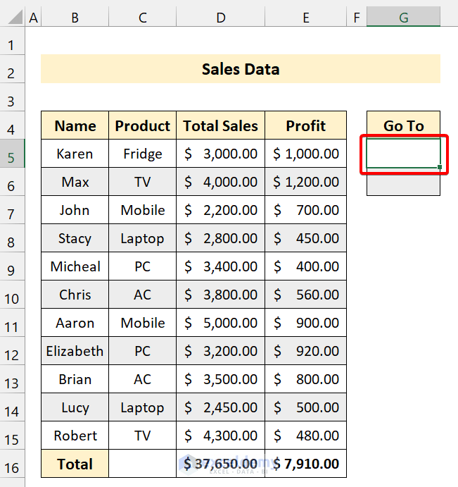Click the Elizabeth name cell

point(75,351)
